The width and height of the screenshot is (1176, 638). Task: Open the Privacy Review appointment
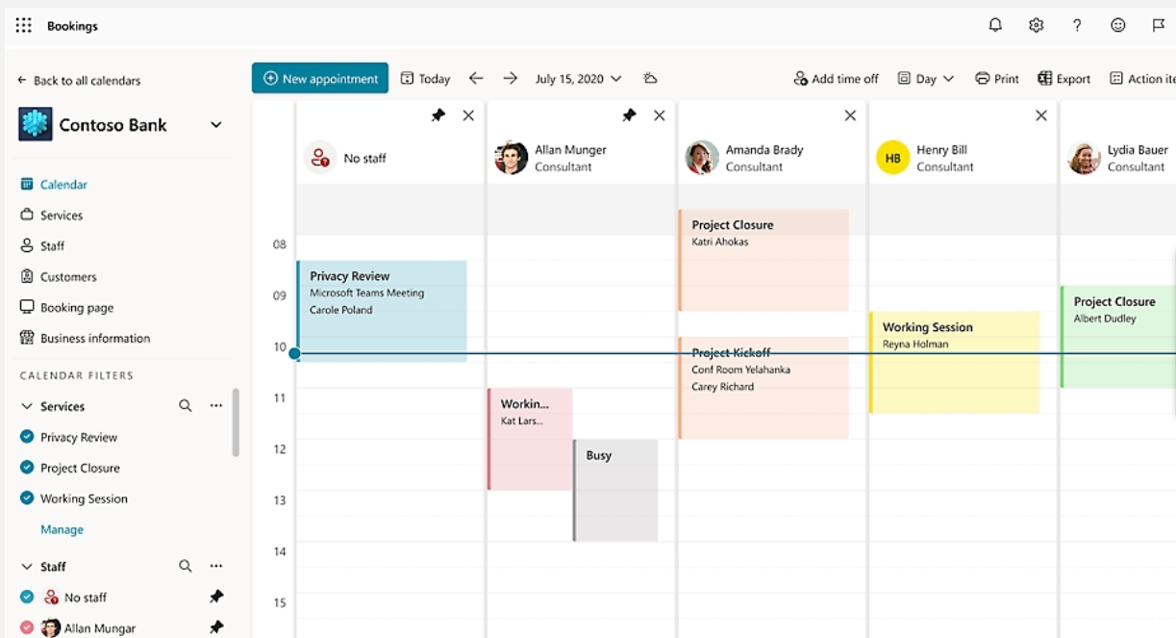(382, 311)
